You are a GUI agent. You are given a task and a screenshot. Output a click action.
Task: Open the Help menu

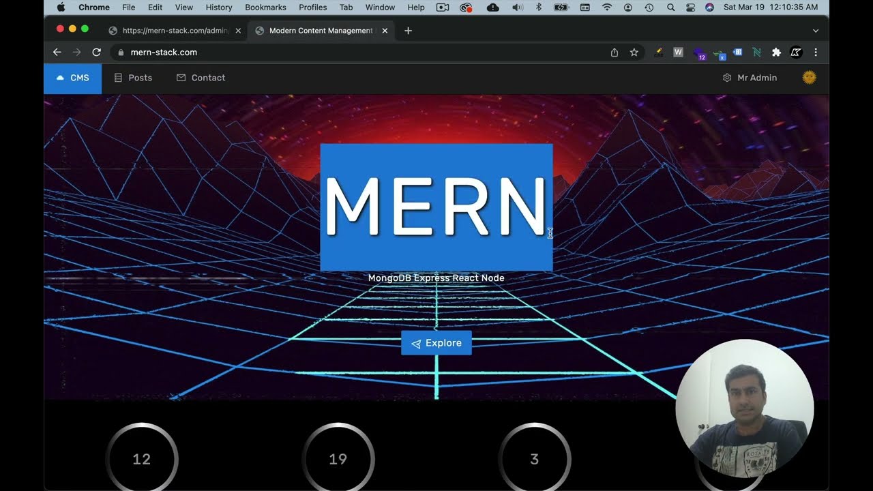[x=416, y=8]
